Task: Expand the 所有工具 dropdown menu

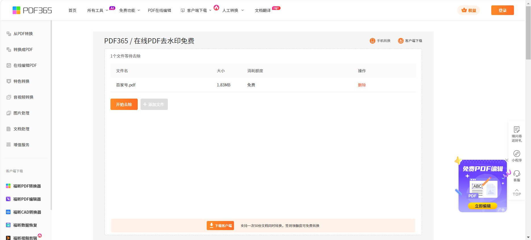Action: pos(97,10)
